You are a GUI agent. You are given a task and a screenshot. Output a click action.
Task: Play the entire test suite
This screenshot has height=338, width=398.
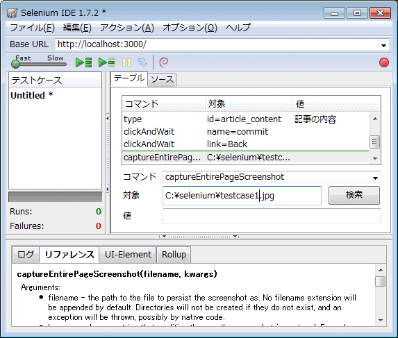83,62
